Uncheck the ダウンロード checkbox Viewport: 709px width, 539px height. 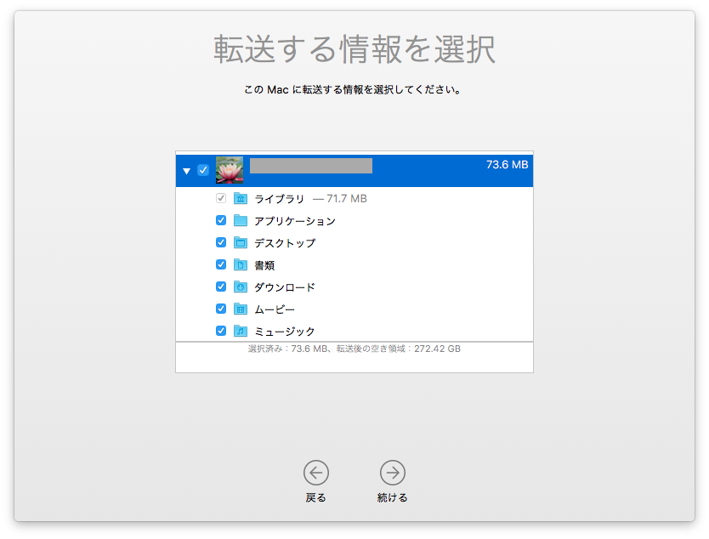pyautogui.click(x=221, y=287)
